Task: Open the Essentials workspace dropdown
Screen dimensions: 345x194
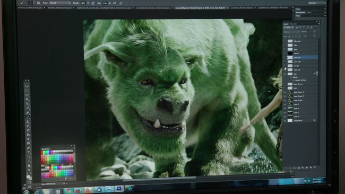Action: 317,3
